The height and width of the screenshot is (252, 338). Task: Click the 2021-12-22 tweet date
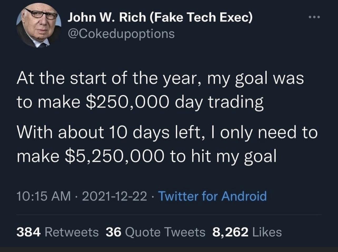pyautogui.click(x=115, y=196)
